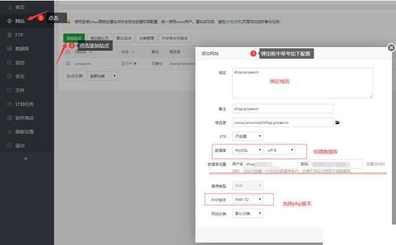This screenshot has width=396, height=245.
Task: Click the folder icon beside 根目录 field
Action: (337, 123)
